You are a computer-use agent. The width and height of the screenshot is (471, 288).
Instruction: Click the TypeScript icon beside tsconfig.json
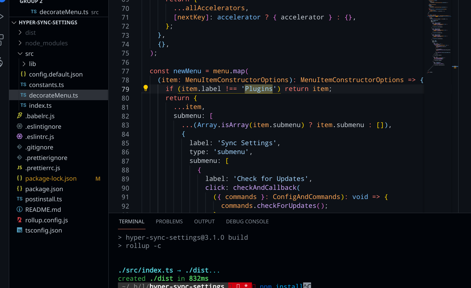[x=19, y=230]
